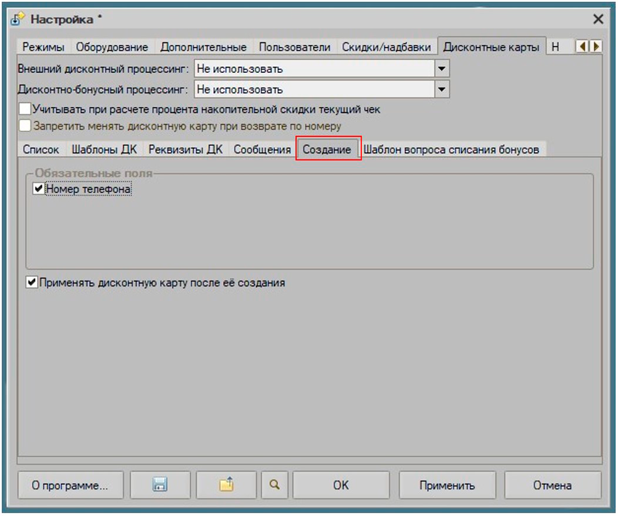Open the О программе... dialog
The image size is (618, 516).
(70, 486)
